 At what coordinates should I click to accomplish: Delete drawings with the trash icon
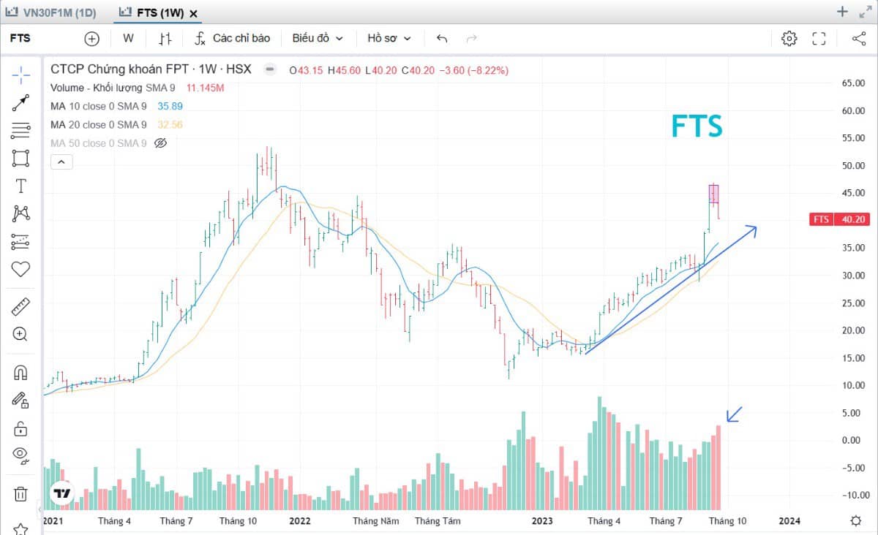(20, 494)
